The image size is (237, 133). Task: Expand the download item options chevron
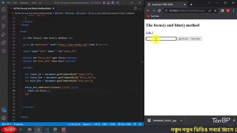coord(181,120)
